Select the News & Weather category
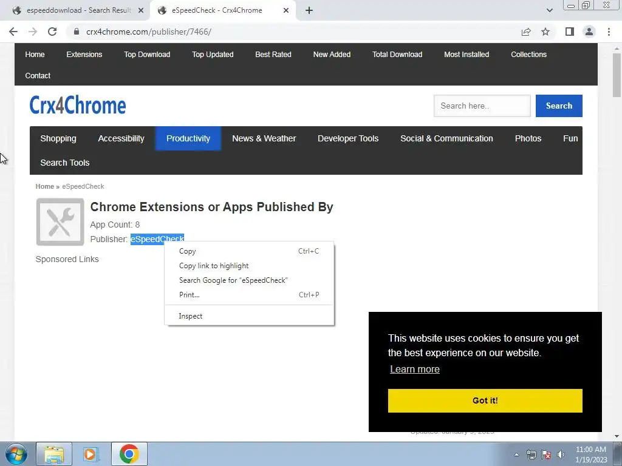 coord(264,139)
